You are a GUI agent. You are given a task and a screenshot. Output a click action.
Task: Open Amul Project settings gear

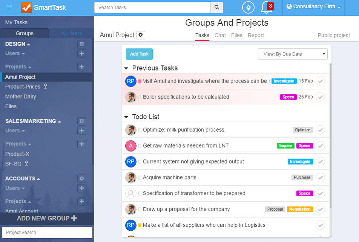[141, 35]
